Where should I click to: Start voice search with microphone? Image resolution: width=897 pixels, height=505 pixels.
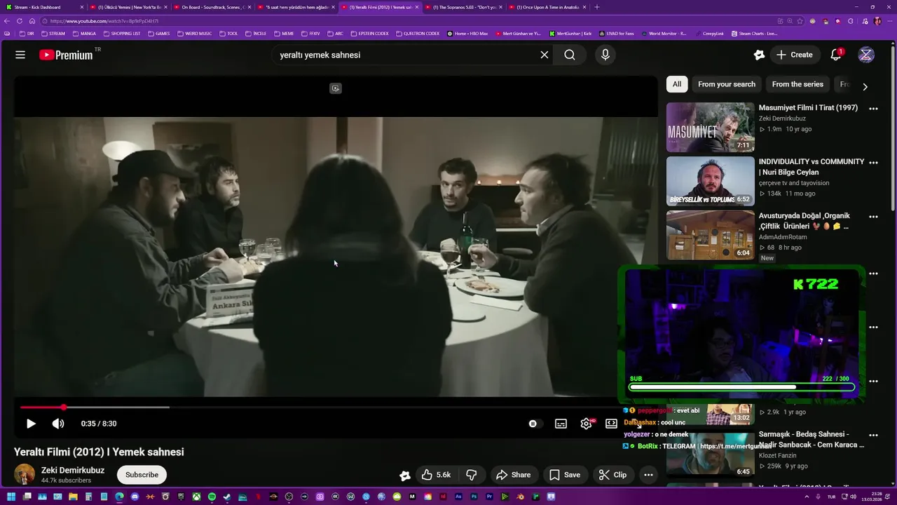click(605, 55)
